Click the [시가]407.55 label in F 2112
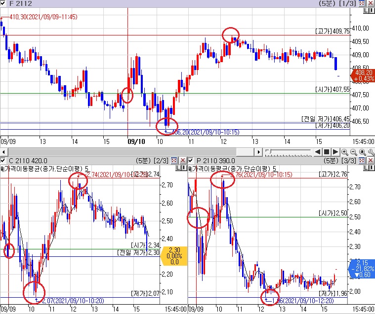 pos(332,90)
